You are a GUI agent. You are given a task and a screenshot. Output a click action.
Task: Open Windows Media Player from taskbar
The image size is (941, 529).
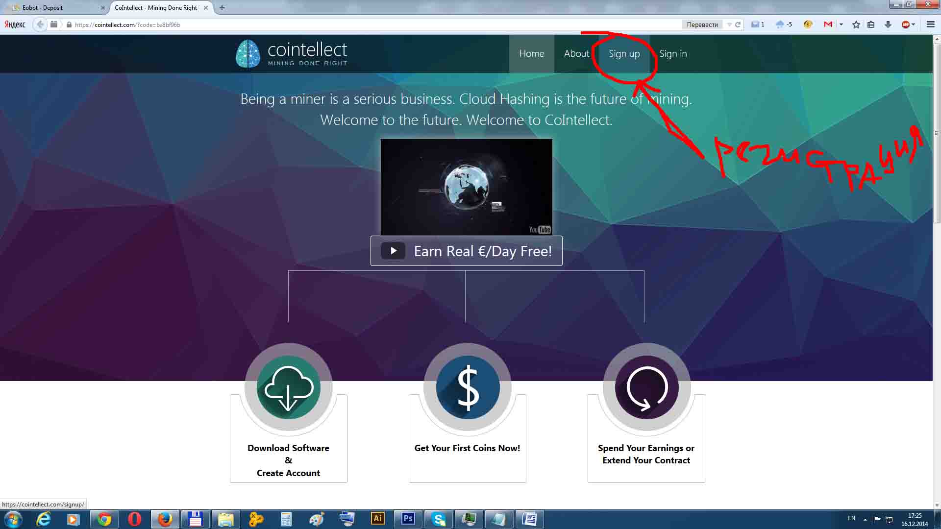(x=73, y=519)
